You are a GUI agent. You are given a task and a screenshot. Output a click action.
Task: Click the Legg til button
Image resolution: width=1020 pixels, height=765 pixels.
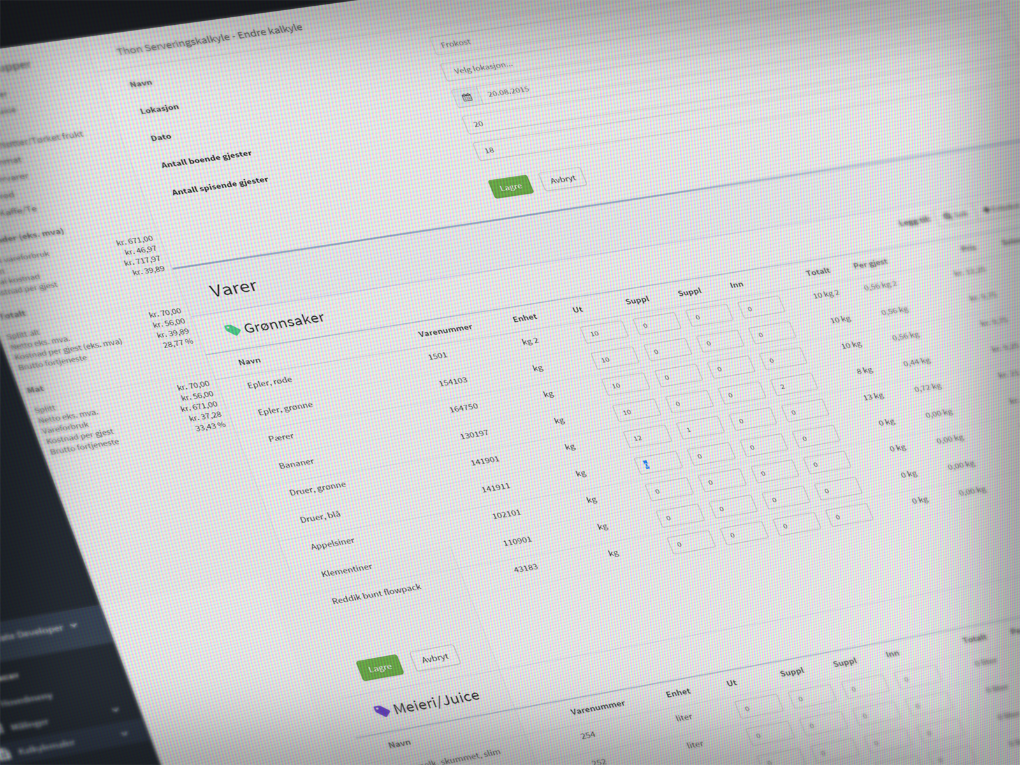click(914, 221)
